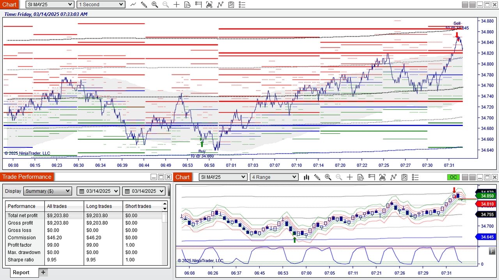Select the Commission row label
Screen dimensions: 499x280
tap(22, 238)
